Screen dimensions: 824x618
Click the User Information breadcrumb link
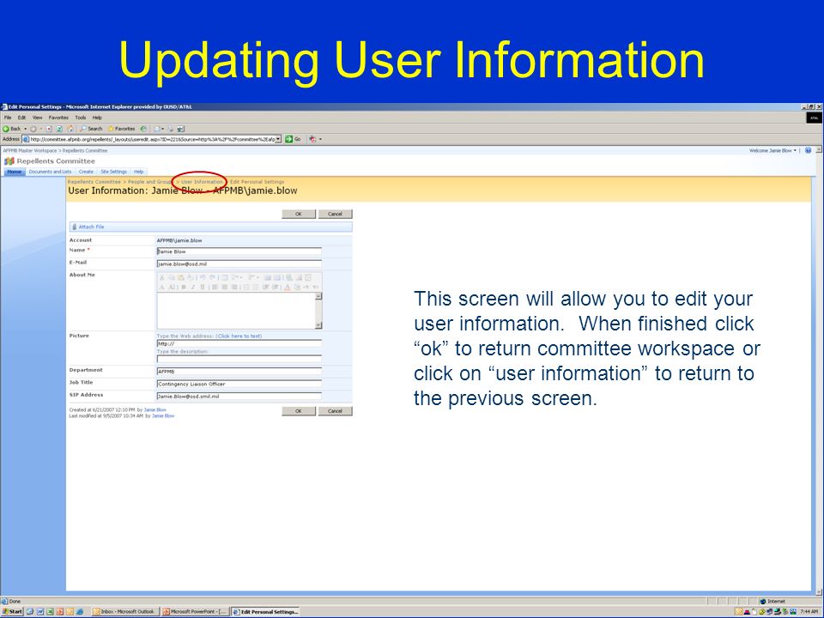pyautogui.click(x=203, y=182)
